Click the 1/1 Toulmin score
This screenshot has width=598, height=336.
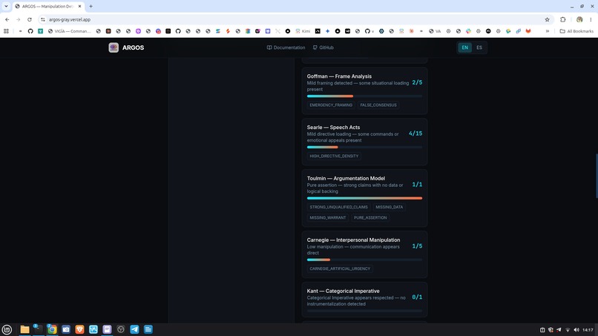(417, 185)
